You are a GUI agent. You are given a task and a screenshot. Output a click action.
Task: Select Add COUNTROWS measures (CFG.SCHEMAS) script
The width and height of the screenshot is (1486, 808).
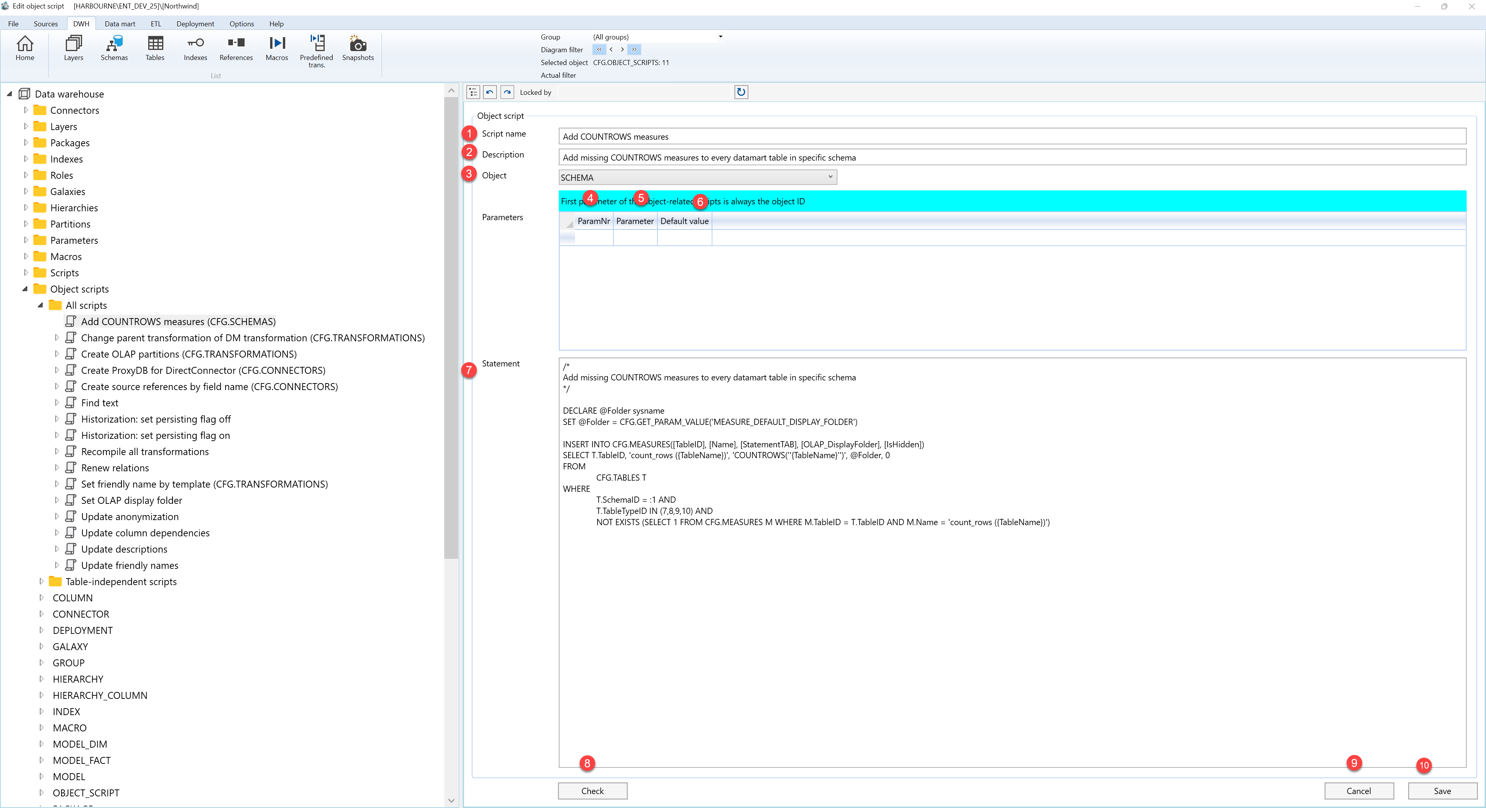[x=178, y=321]
